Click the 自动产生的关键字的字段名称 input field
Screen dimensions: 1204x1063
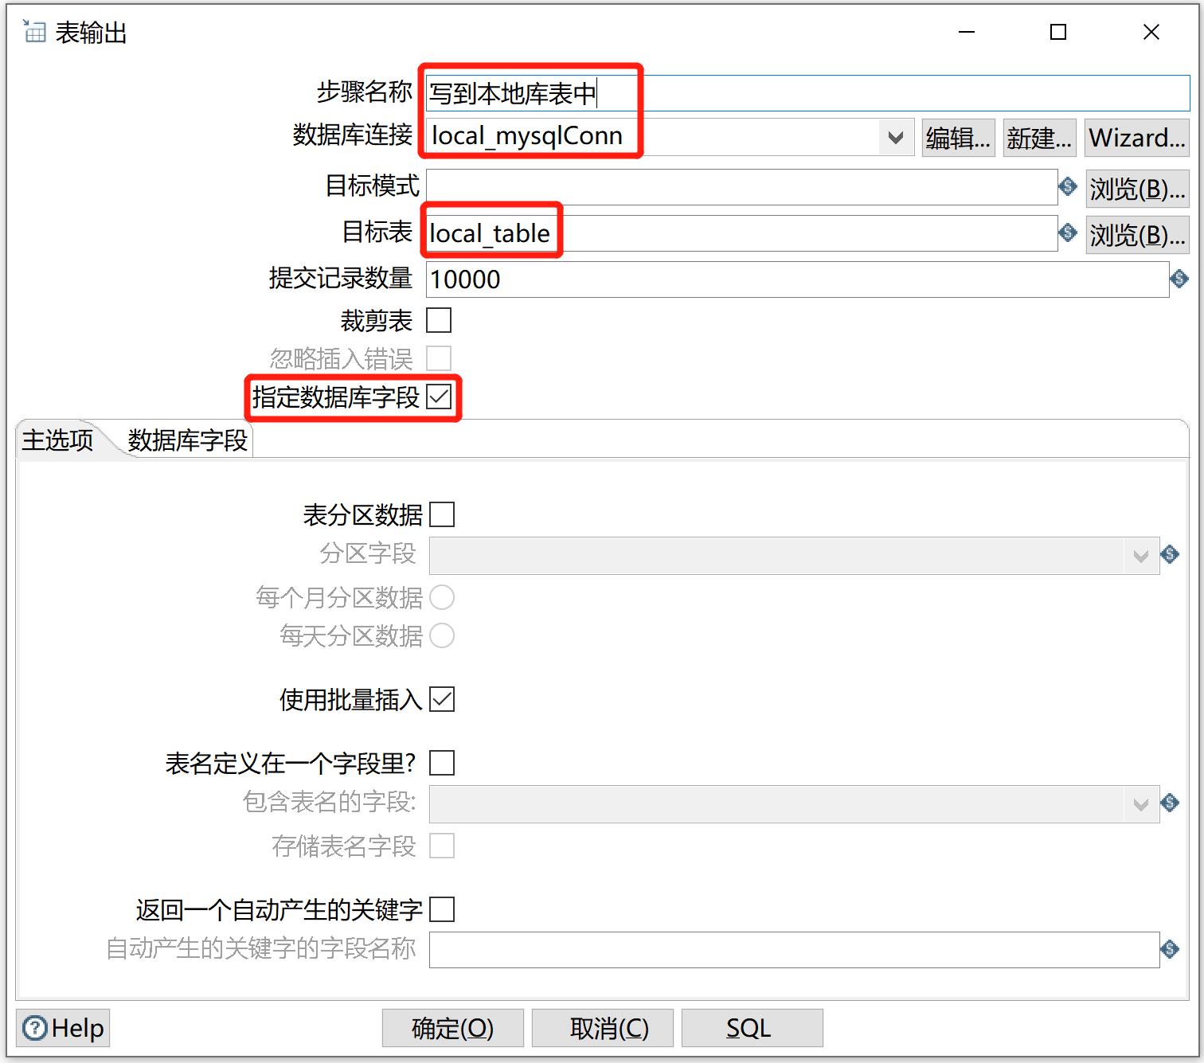coord(794,950)
